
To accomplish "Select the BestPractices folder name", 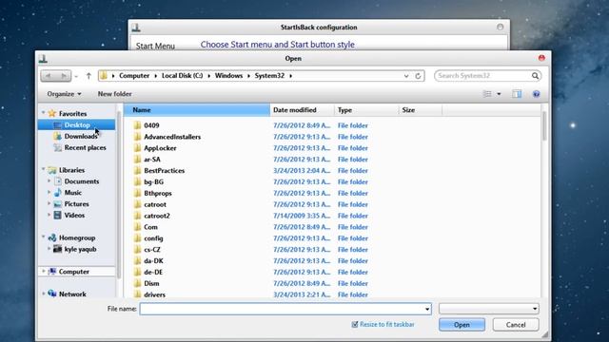I will click(x=165, y=171).
